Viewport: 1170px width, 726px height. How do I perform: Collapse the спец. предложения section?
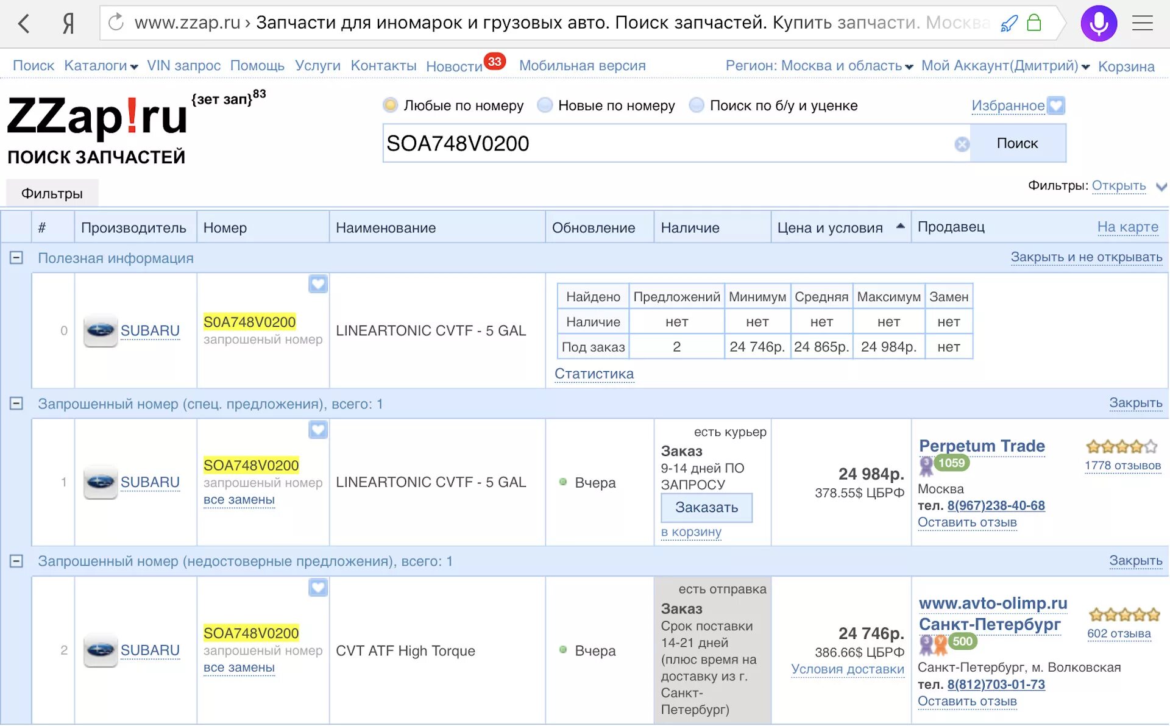click(x=16, y=404)
